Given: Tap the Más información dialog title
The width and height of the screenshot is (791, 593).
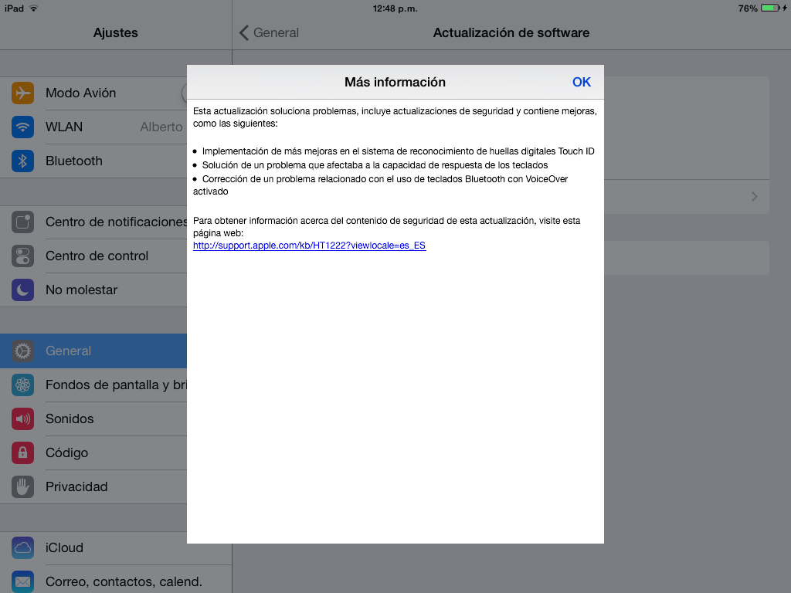Looking at the screenshot, I should [395, 82].
